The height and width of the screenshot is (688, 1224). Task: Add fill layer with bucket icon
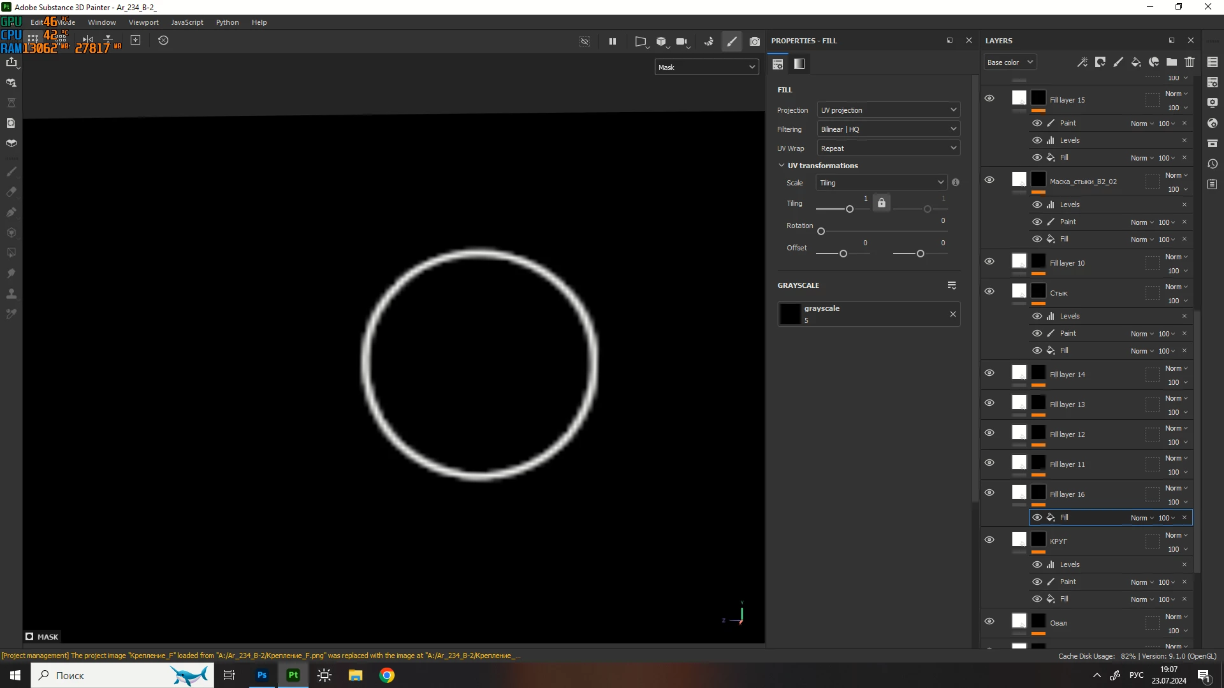click(x=1136, y=62)
